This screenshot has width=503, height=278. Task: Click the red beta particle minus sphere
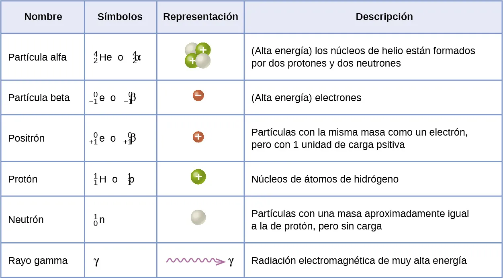pos(198,95)
